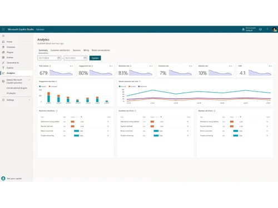Switch to the Boost conversations tab
The image size is (278, 208).
pyautogui.click(x=101, y=50)
